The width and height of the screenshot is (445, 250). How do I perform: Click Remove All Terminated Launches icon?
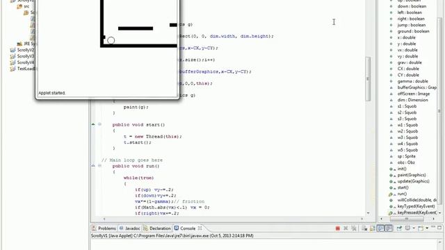click(354, 228)
